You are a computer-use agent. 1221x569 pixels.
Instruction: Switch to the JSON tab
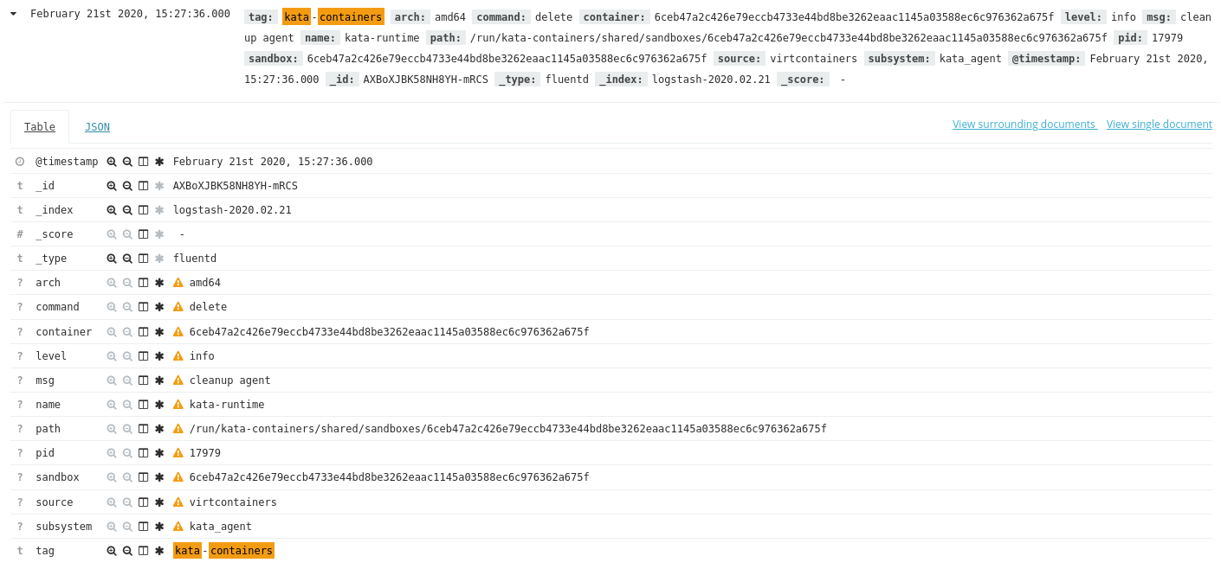coord(97,127)
